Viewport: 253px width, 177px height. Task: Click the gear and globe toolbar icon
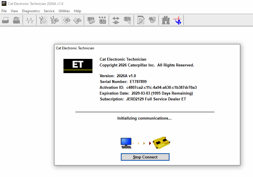pyautogui.click(x=152, y=20)
